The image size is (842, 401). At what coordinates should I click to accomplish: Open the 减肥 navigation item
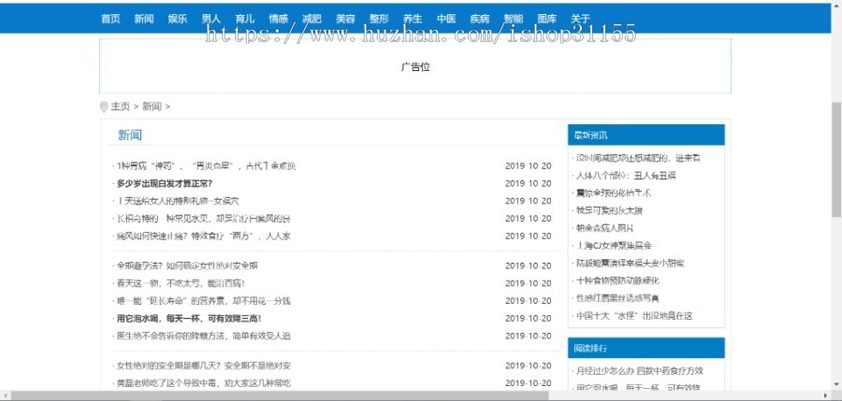point(312,19)
